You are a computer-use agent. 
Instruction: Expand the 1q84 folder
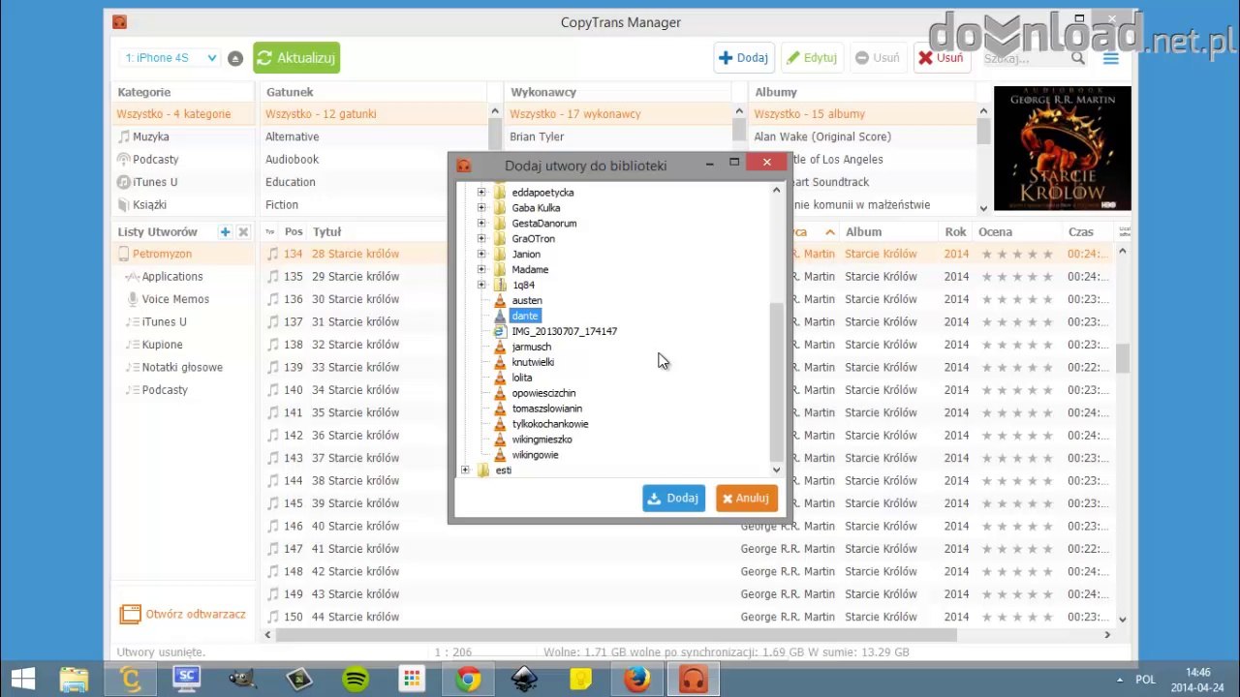click(481, 285)
